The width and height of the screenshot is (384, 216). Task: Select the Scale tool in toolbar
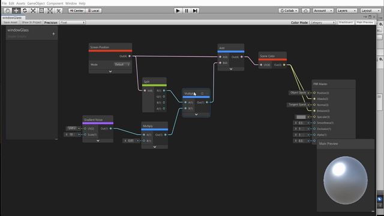click(x=33, y=11)
